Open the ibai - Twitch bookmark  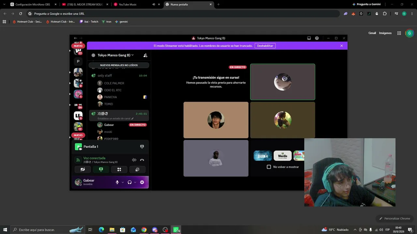89,22
